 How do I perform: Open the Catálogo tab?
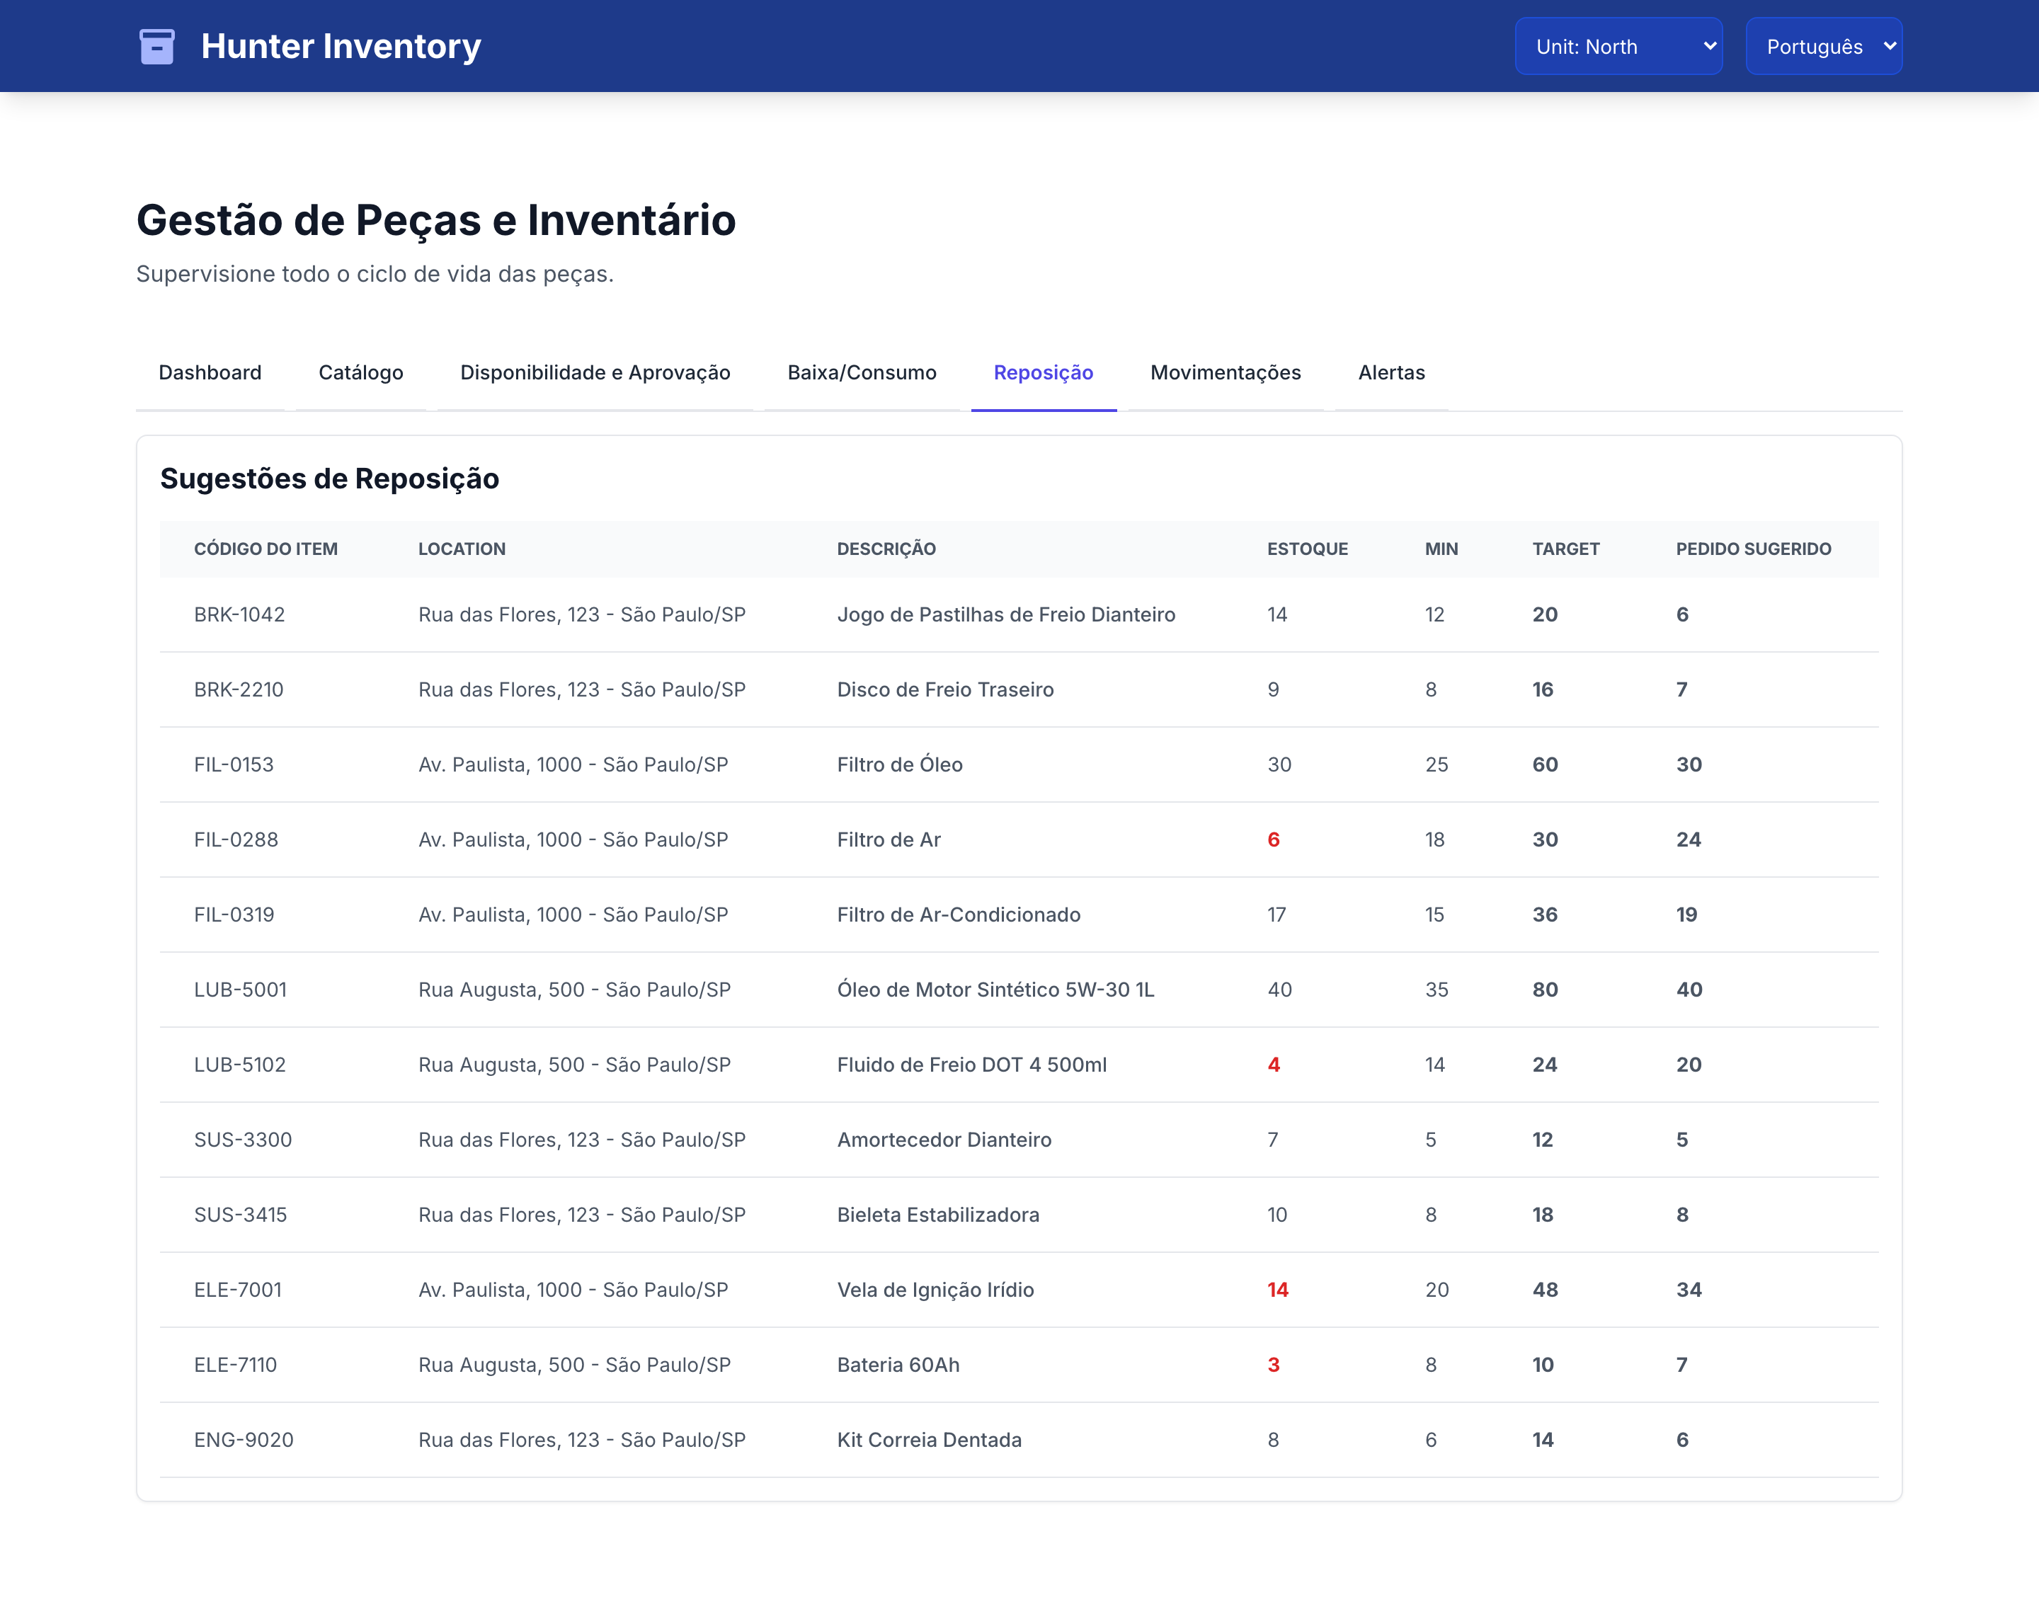360,373
